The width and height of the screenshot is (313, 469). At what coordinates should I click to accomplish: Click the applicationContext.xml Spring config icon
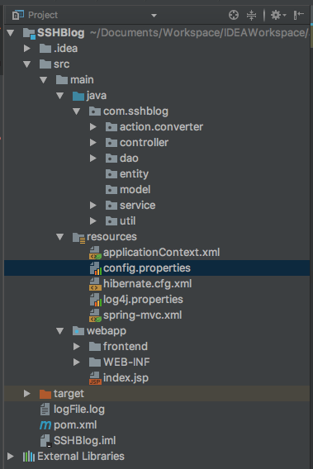pyautogui.click(x=95, y=253)
